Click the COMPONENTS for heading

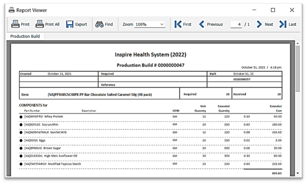click(33, 105)
